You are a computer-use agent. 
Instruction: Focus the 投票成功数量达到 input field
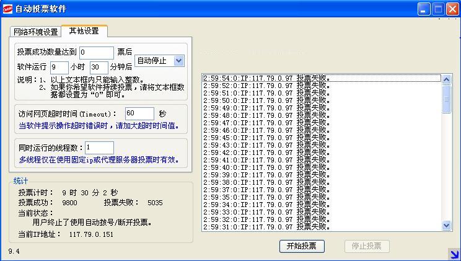pyautogui.click(x=96, y=52)
